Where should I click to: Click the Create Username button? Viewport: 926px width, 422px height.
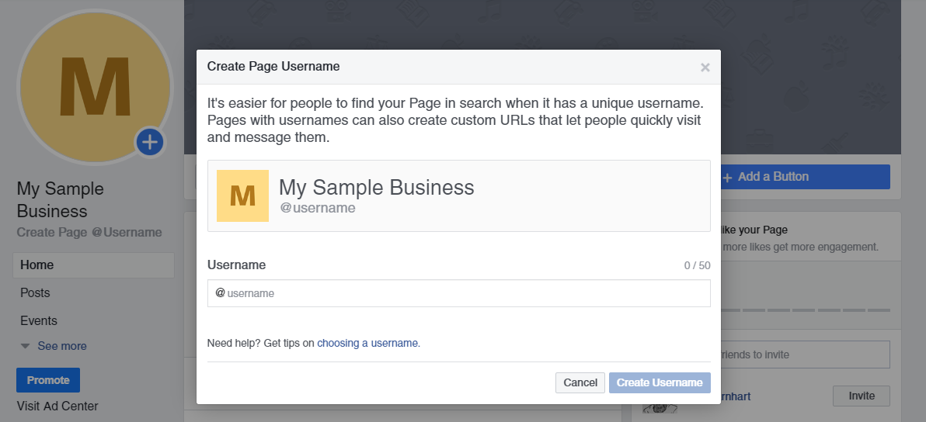[660, 382]
